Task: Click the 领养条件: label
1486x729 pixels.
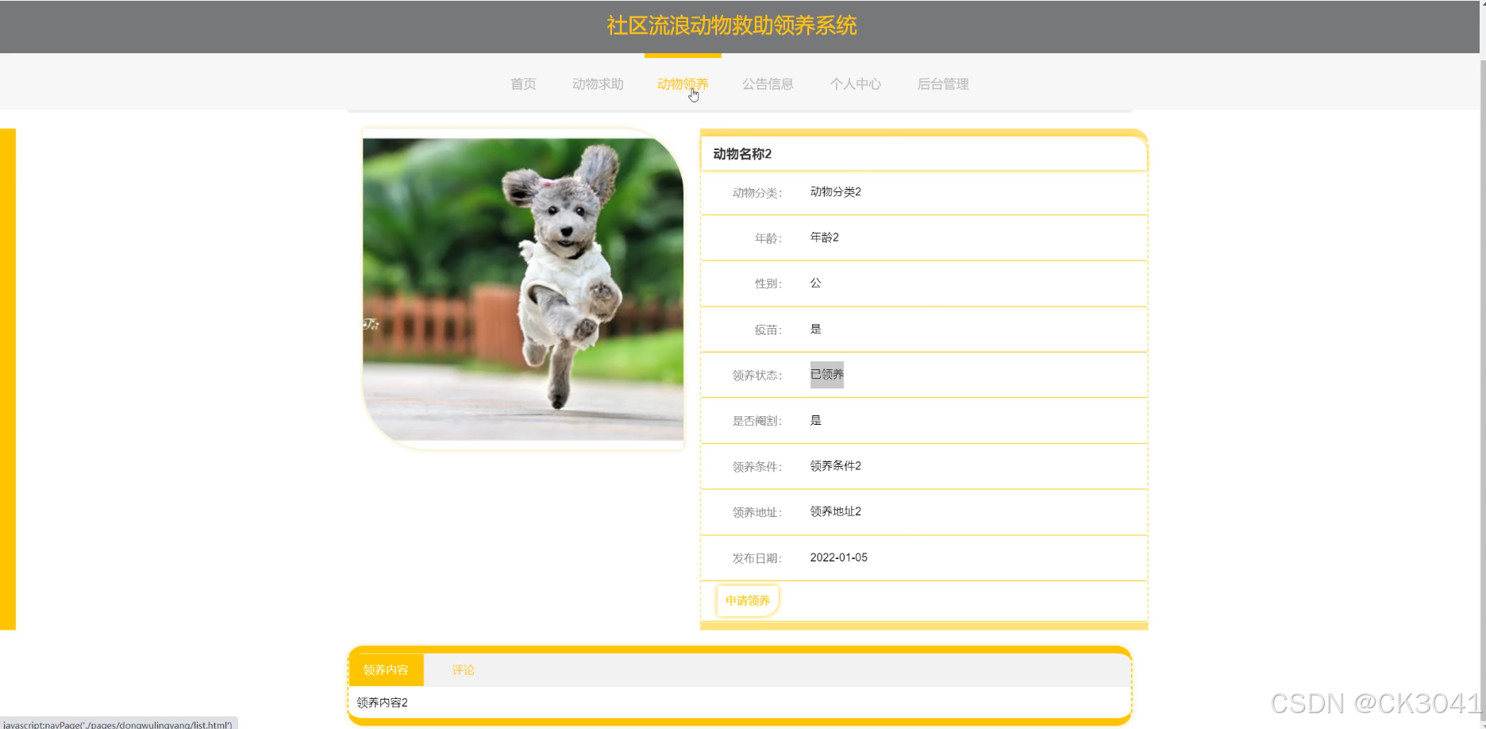Action: click(x=756, y=467)
